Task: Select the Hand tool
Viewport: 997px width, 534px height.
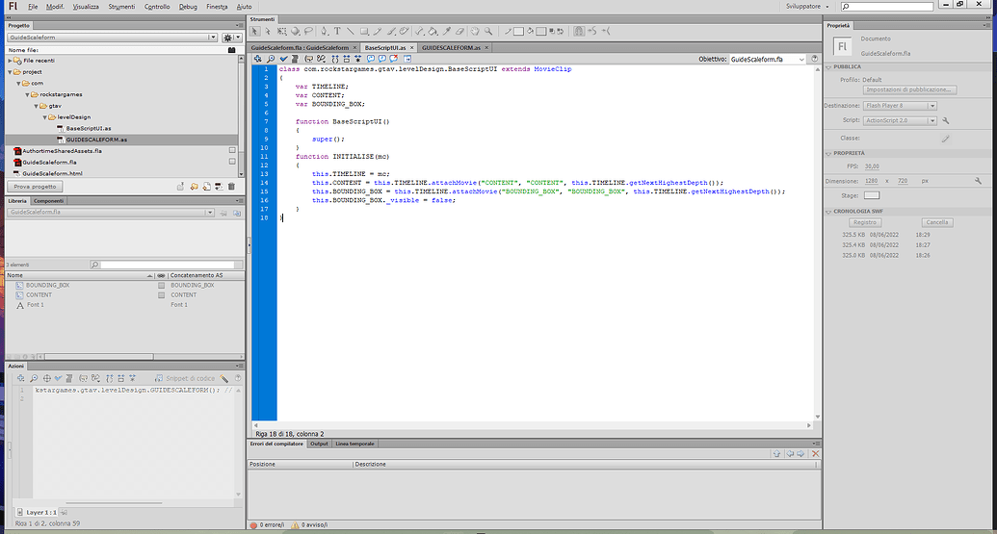Action: 477,31
